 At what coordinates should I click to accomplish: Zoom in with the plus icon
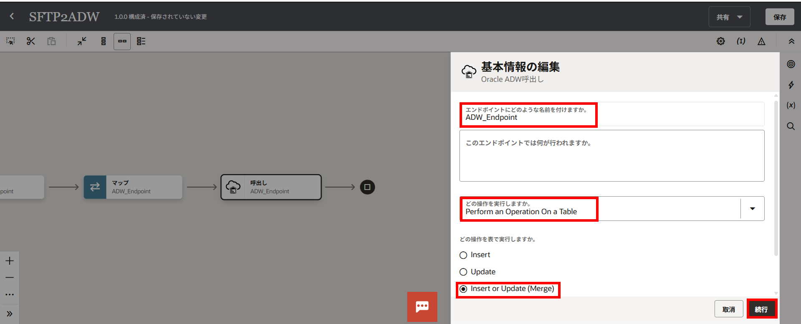point(10,261)
